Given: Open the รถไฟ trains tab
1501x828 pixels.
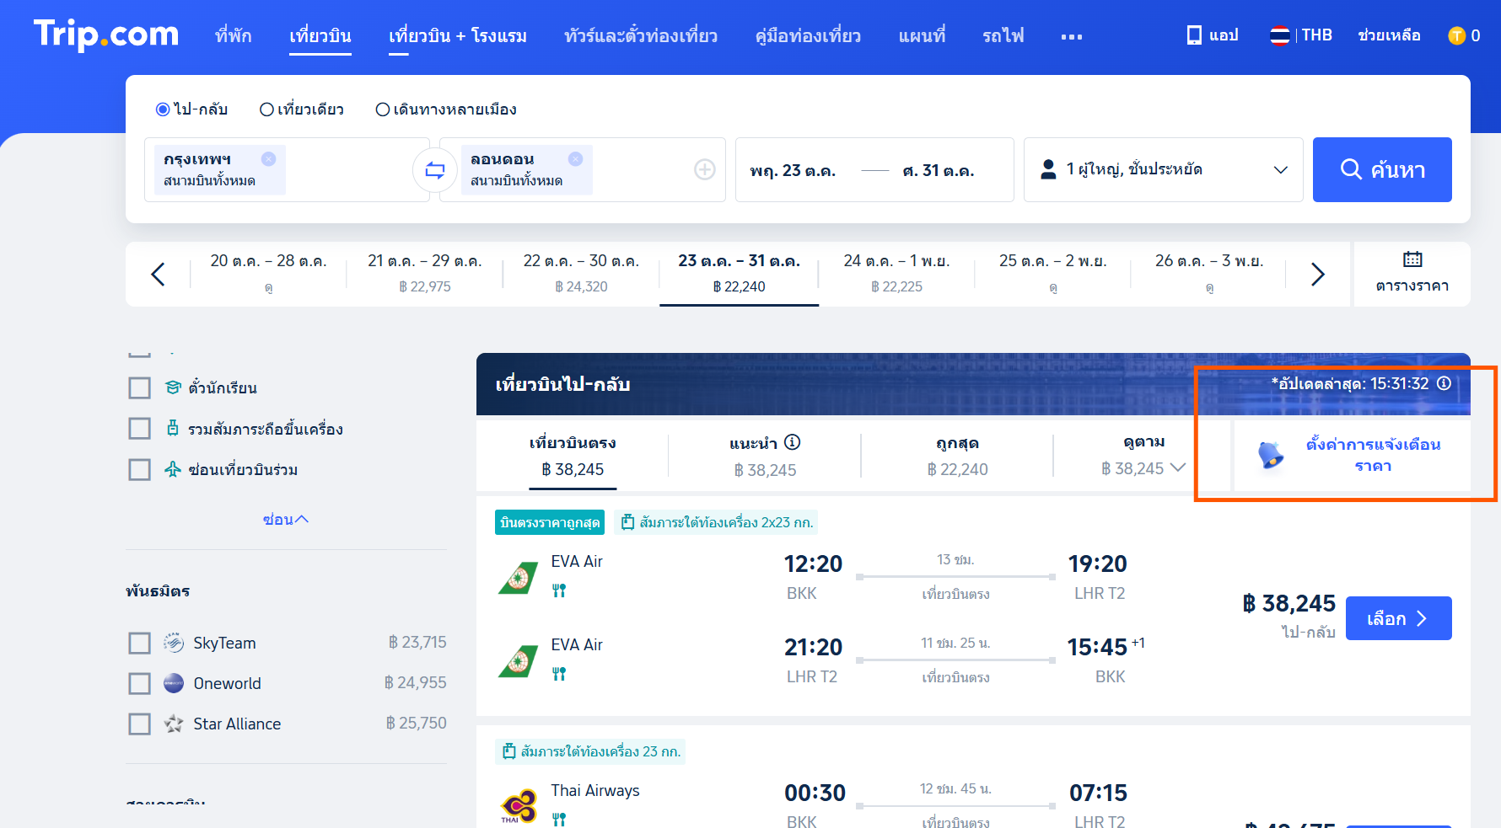Looking at the screenshot, I should [1003, 35].
